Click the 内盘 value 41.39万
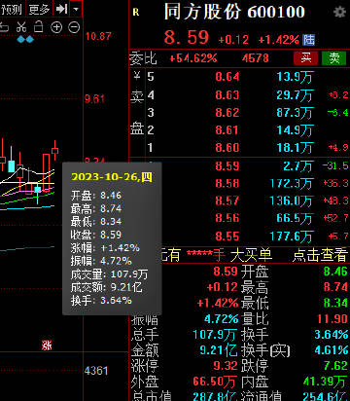The image size is (350, 401). 325,382
